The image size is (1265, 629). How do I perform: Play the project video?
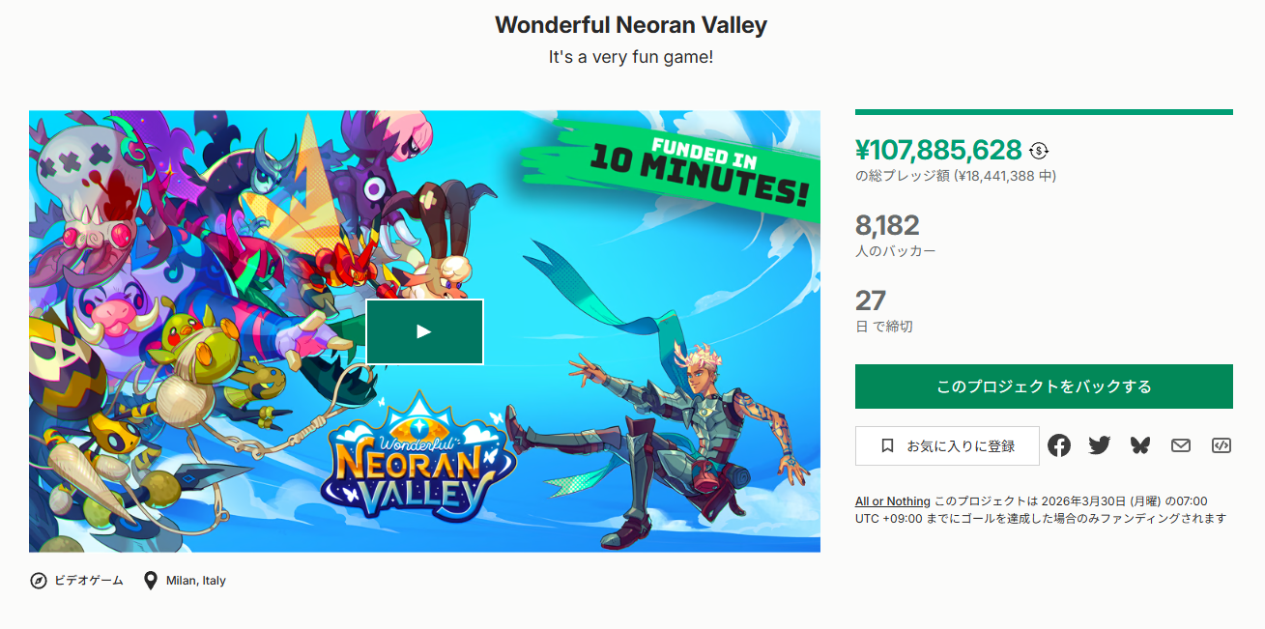424,331
